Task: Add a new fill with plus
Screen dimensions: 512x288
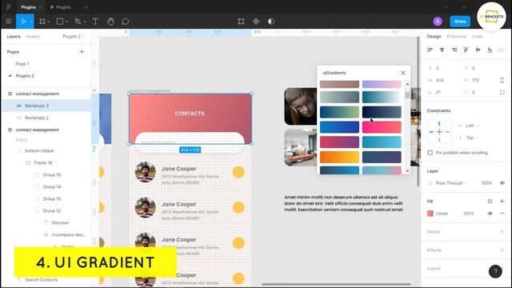Action: click(502, 202)
